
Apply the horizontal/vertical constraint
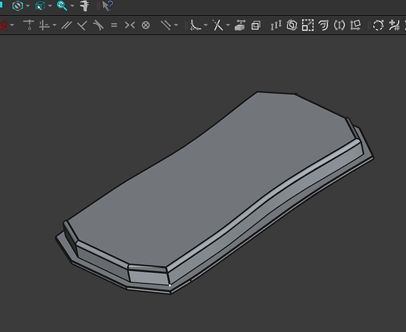44,25
